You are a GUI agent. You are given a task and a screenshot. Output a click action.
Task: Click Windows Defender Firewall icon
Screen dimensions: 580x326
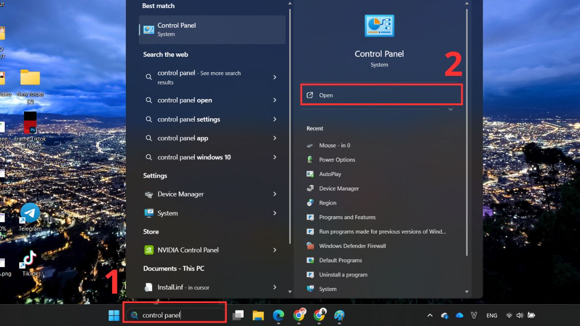click(310, 246)
